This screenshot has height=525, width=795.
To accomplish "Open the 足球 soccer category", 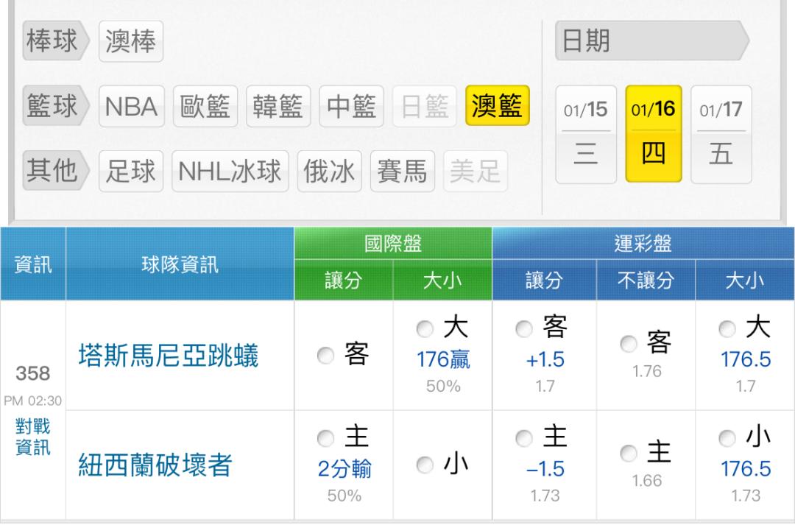I will click(131, 171).
